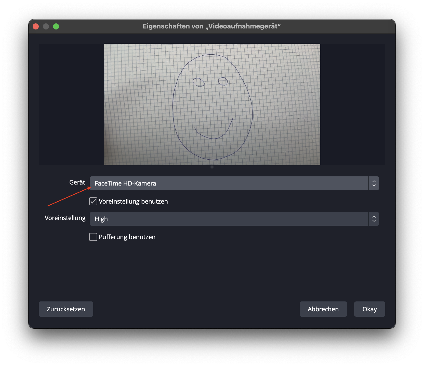
Task: Close the Videoaufnahmegerät properties window
Action: click(x=36, y=26)
